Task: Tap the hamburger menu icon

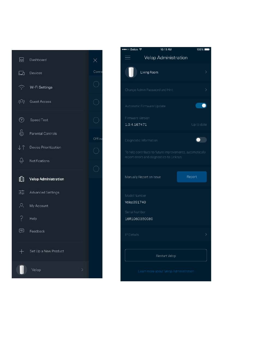Action: (128, 58)
